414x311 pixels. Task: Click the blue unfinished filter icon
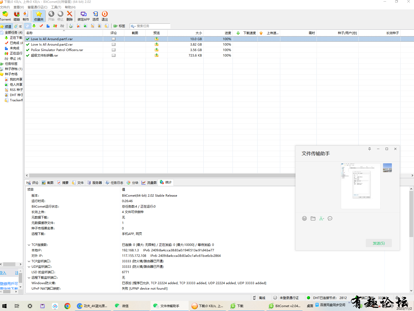[x=48, y=26]
